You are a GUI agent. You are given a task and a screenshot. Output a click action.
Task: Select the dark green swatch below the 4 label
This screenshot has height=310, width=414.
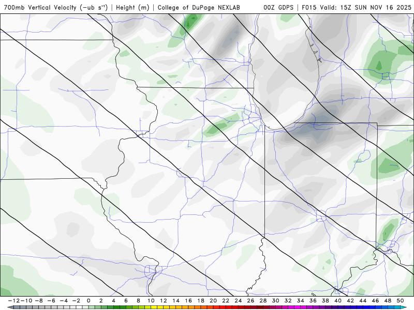coord(117,307)
